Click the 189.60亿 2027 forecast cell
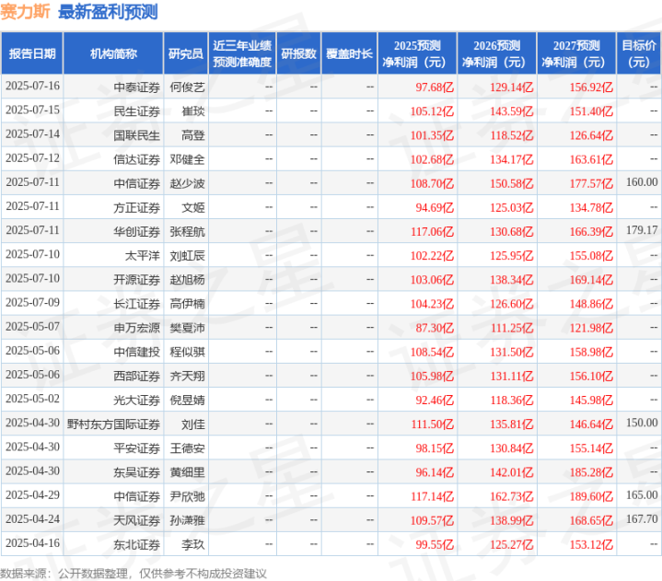 [x=591, y=496]
